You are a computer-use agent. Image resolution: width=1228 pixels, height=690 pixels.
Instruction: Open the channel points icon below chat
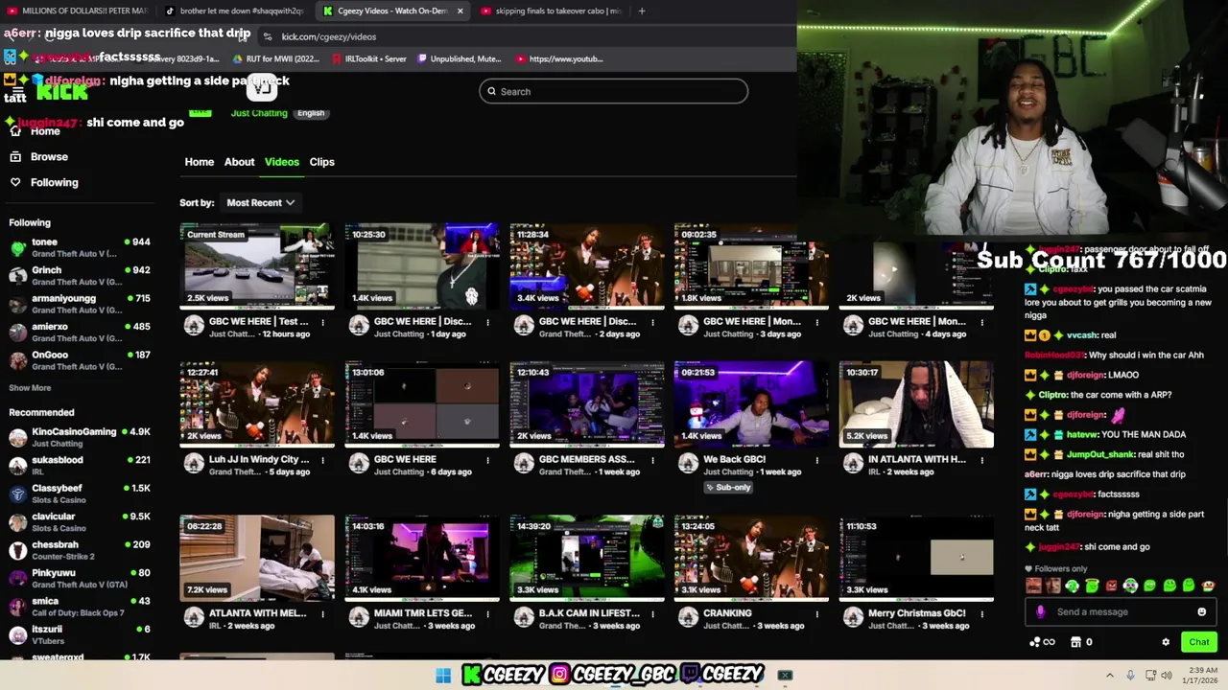tap(1041, 642)
